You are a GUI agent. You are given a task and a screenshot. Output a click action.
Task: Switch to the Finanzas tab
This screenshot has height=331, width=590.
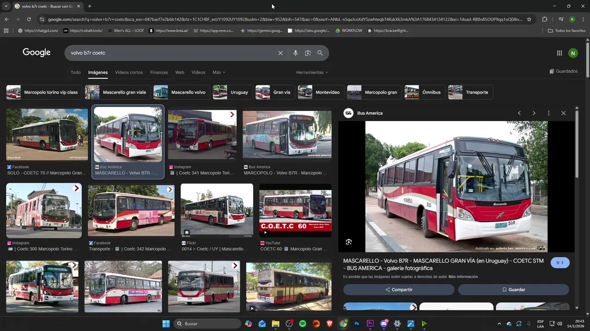pos(159,73)
